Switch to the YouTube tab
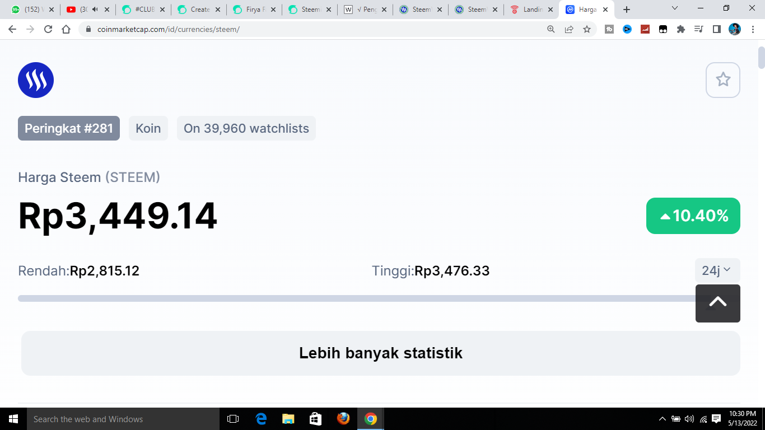The height and width of the screenshot is (430, 765). (x=87, y=10)
